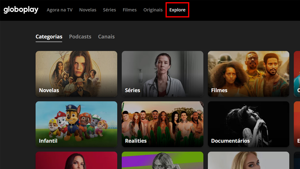Open Novelas in the top navigation bar

[88, 10]
